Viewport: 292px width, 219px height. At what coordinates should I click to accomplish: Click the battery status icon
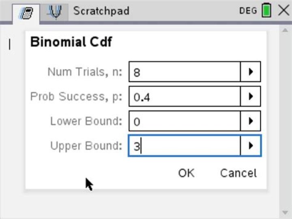266,11
